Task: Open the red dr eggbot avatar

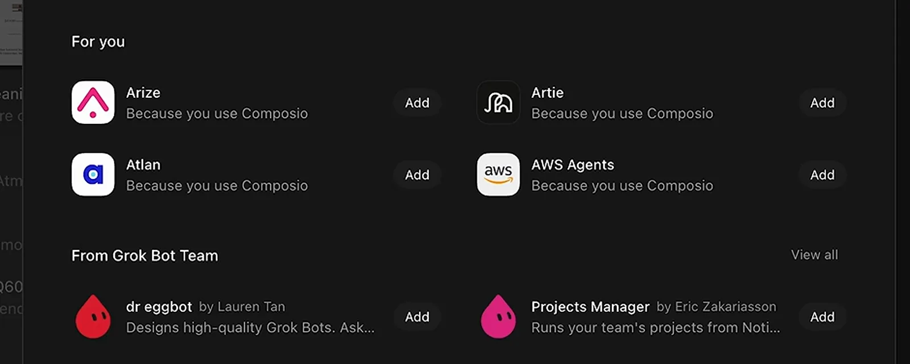Action: [x=93, y=317]
